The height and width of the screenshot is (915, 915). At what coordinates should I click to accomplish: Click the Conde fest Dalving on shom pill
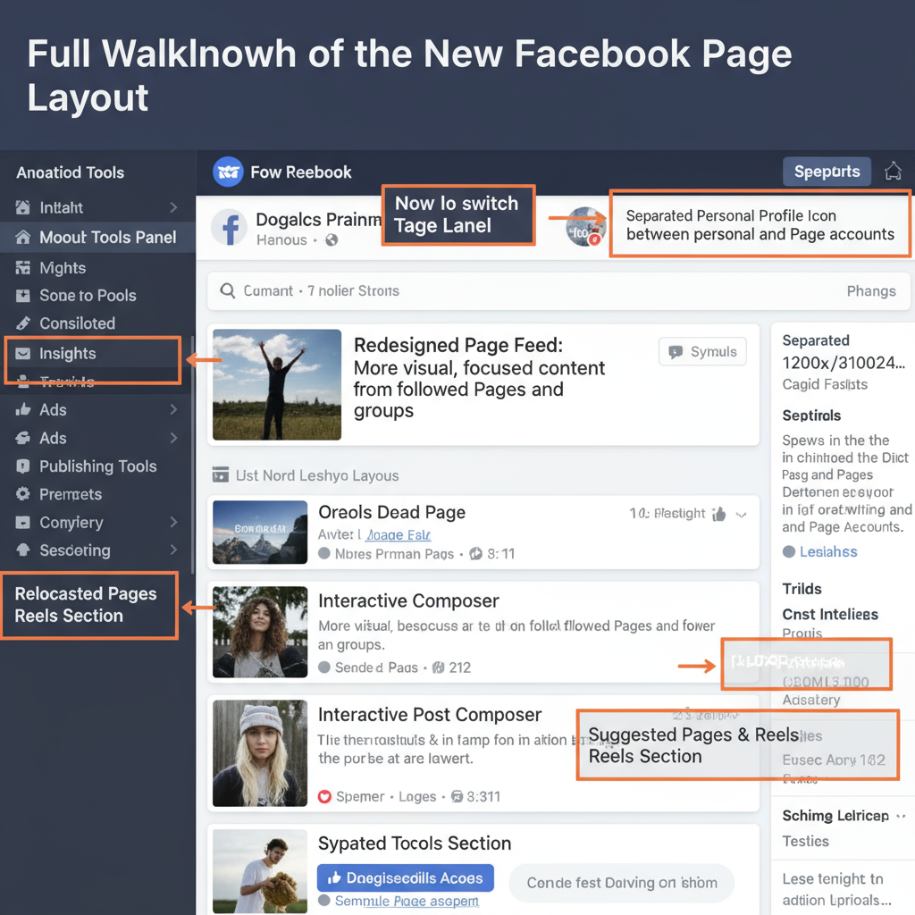click(x=622, y=883)
